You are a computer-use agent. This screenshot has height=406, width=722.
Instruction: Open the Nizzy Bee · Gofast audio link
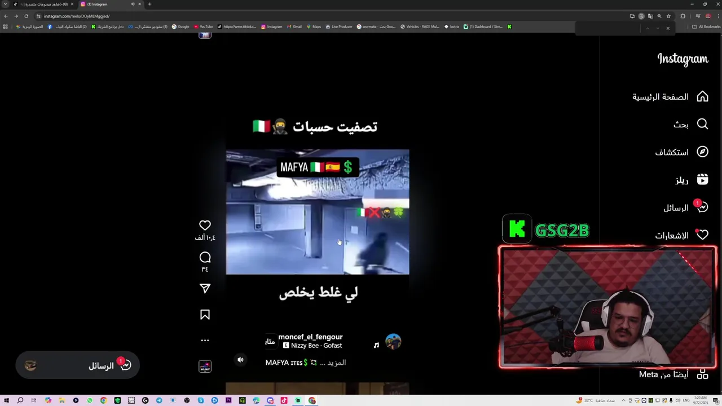click(x=312, y=346)
